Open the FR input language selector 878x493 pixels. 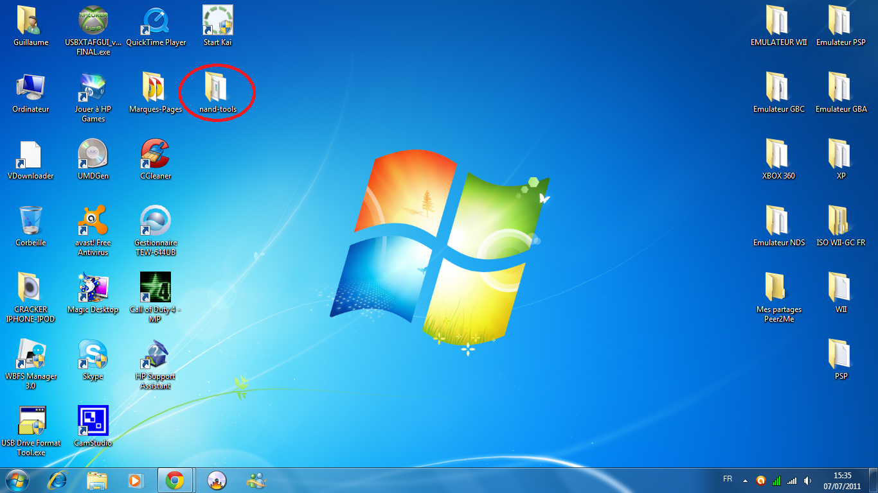point(728,479)
